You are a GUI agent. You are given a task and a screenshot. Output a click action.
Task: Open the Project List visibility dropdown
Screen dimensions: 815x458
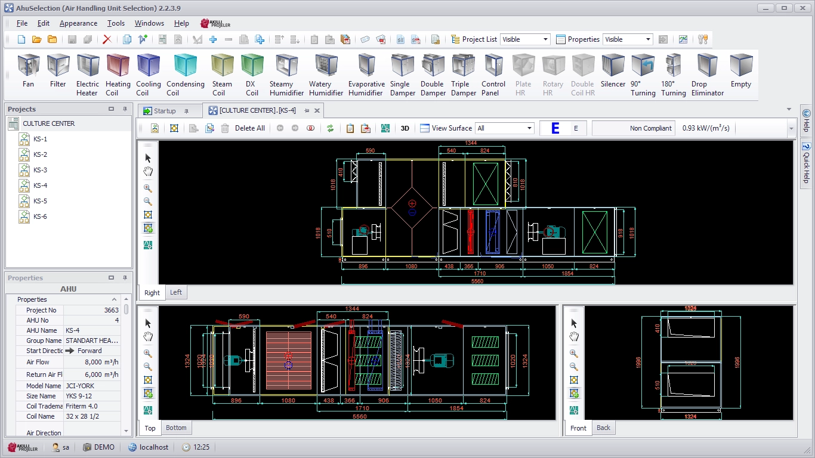[525, 39]
